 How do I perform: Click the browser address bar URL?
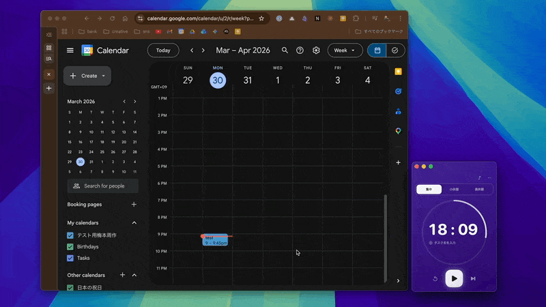click(x=200, y=18)
